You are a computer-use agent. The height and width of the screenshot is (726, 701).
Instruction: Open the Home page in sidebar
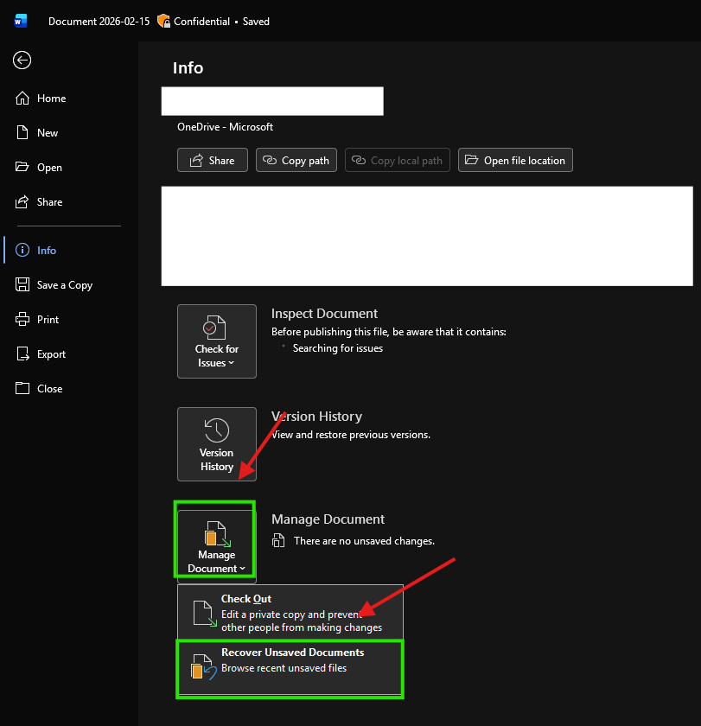coord(51,99)
